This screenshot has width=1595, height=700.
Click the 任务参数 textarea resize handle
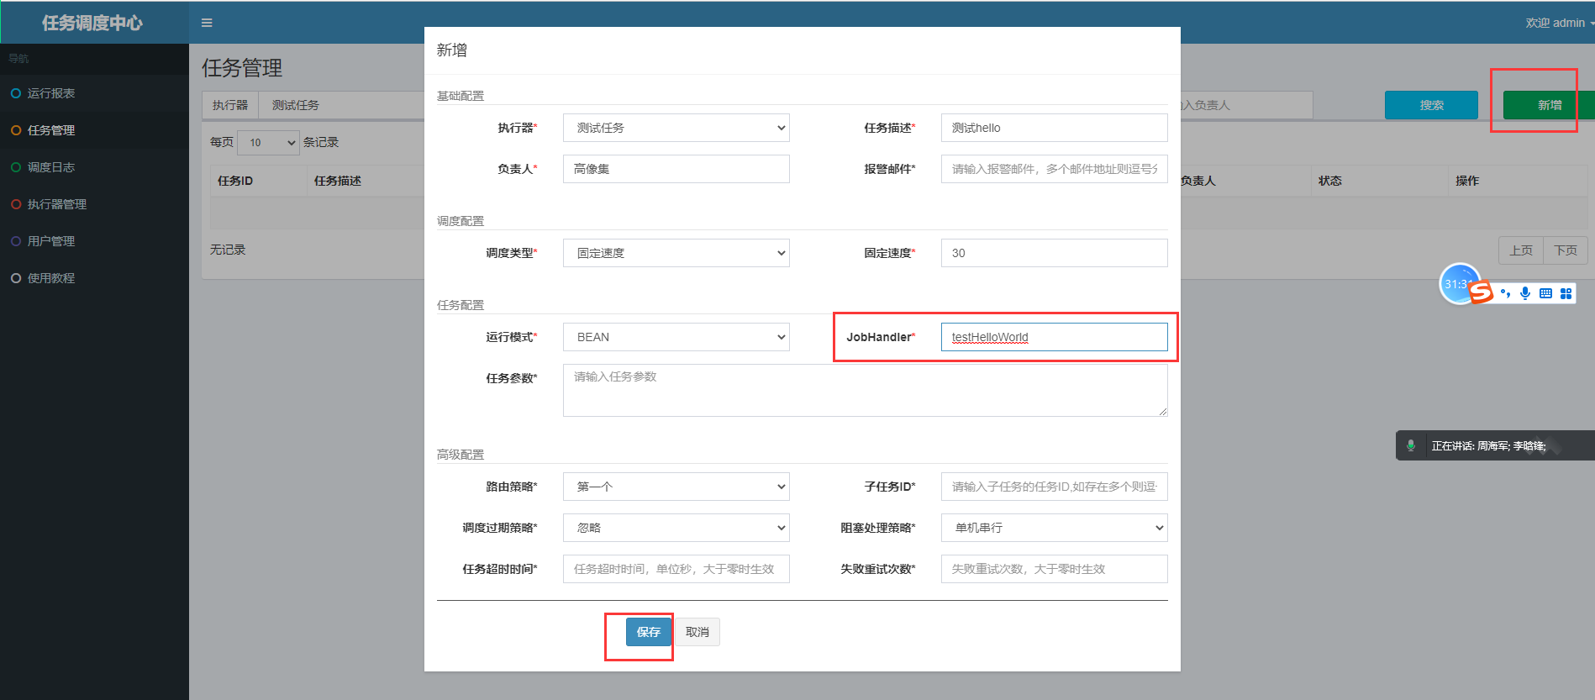1163,412
